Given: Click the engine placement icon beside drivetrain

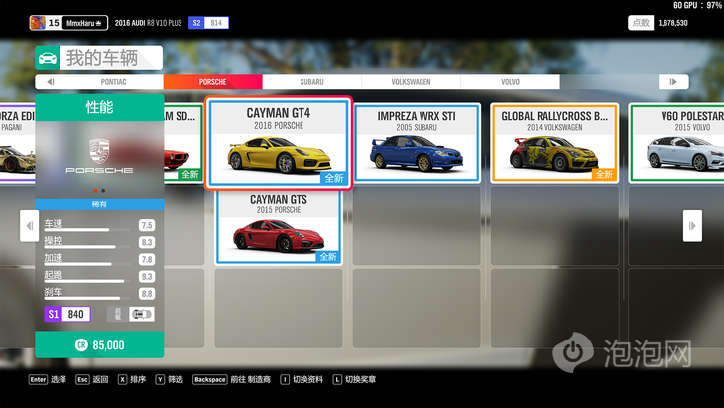Looking at the screenshot, I should tap(118, 315).
